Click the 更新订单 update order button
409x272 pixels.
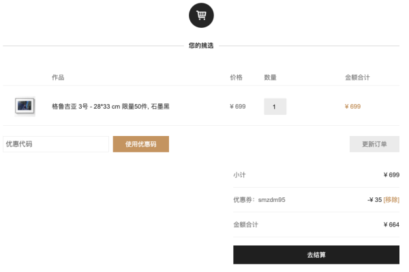tap(374, 144)
